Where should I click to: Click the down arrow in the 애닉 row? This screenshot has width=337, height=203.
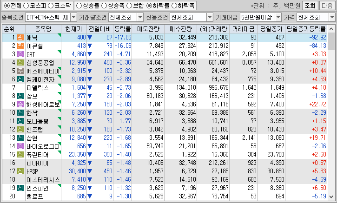click(x=90, y=38)
